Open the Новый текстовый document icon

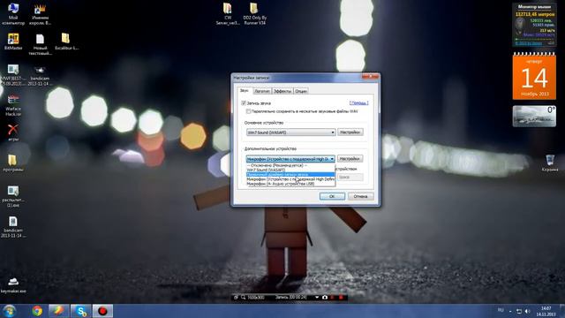pos(40,44)
